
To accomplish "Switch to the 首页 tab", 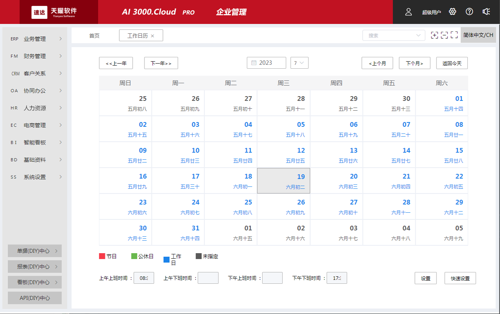I will pos(94,35).
